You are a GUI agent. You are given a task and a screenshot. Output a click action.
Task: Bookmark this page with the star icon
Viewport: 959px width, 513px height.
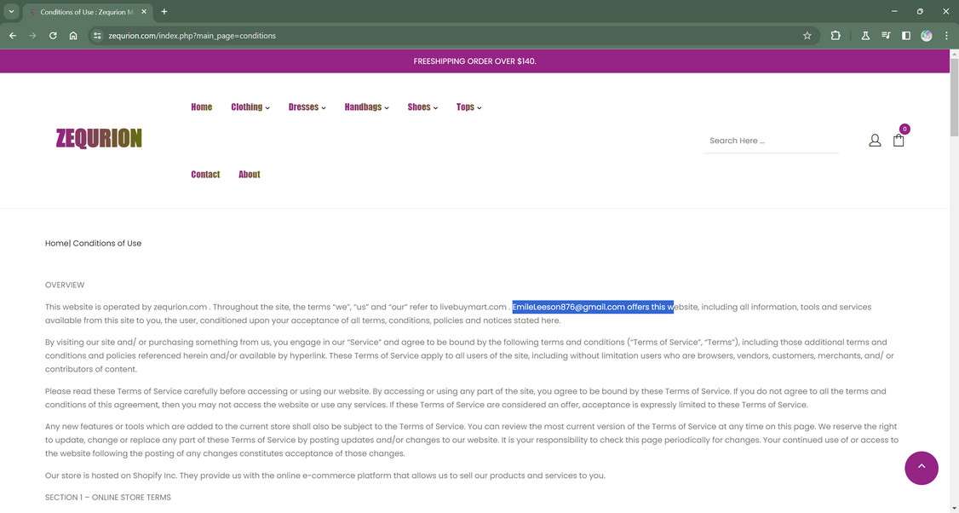coord(805,35)
